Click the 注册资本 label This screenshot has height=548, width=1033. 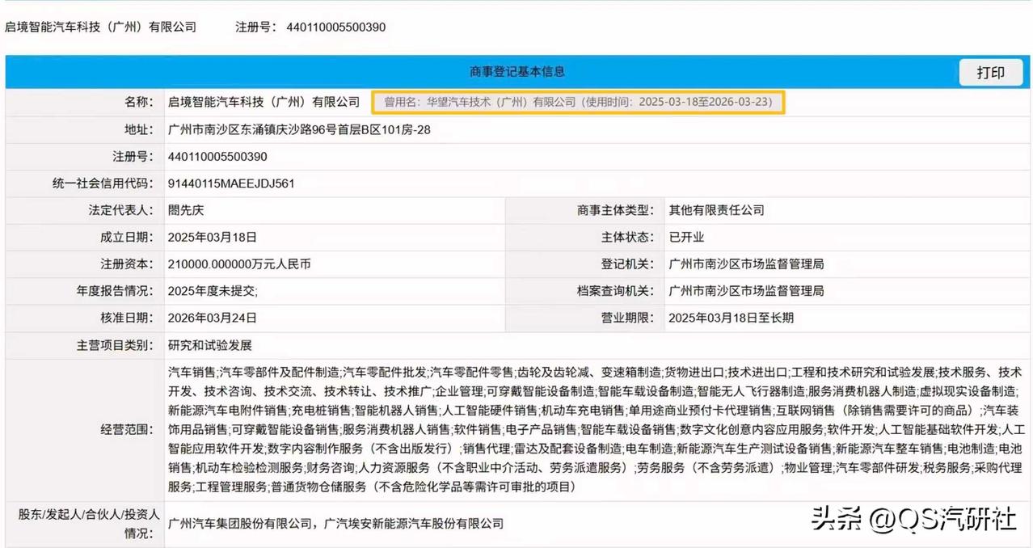point(127,264)
